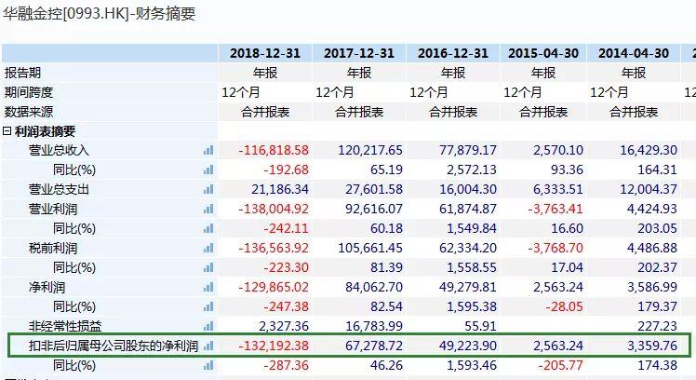Select expense value 6,333.51
696x380 pixels.
pos(558,189)
